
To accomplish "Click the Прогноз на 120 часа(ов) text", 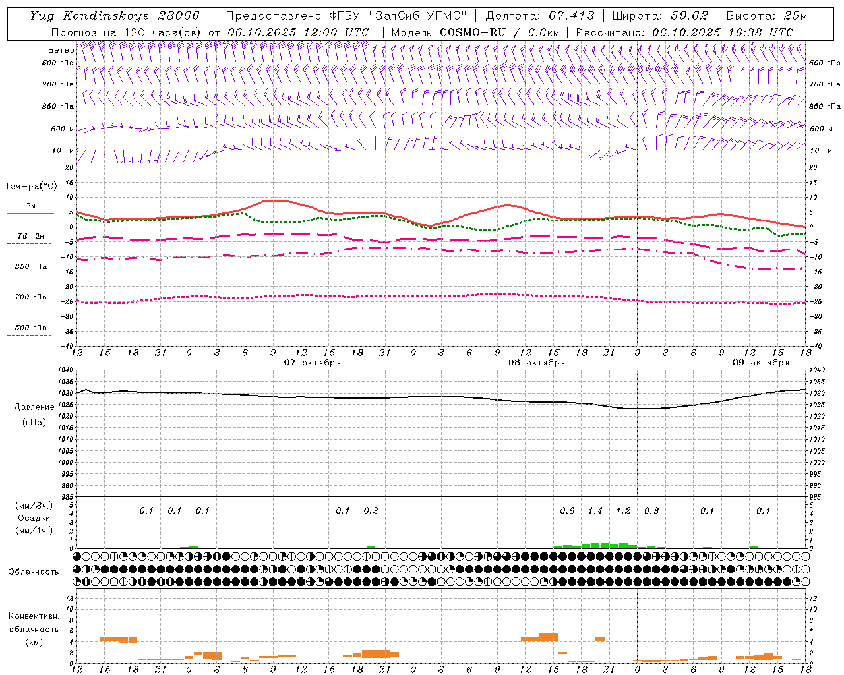I will tap(127, 32).
